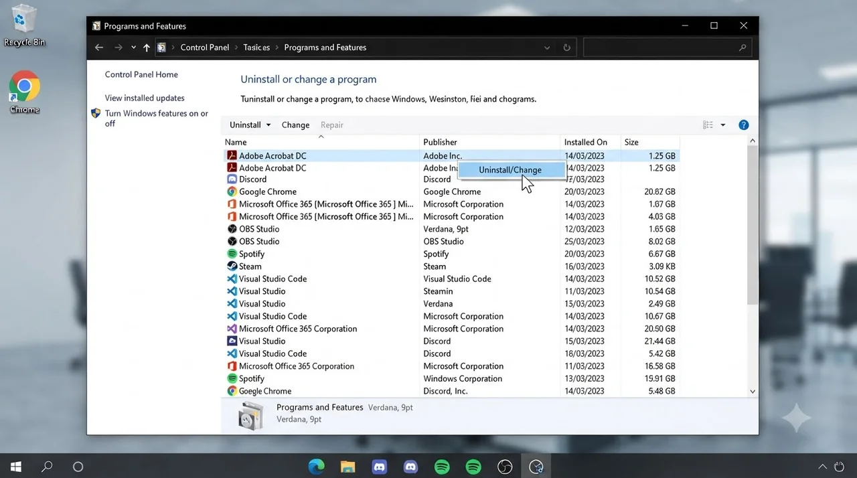The height and width of the screenshot is (478, 857).
Task: Open Turn Windows features on or off
Action: [x=157, y=118]
